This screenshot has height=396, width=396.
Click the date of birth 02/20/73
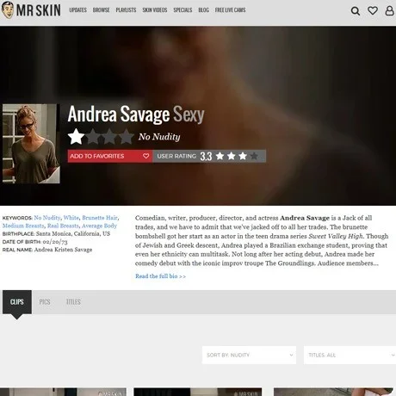55,242
